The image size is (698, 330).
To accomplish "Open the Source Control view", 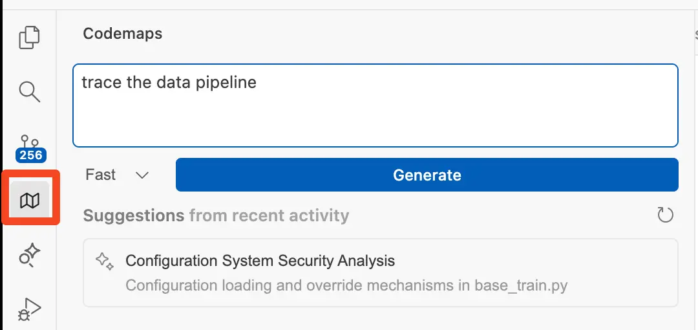I will [30, 142].
